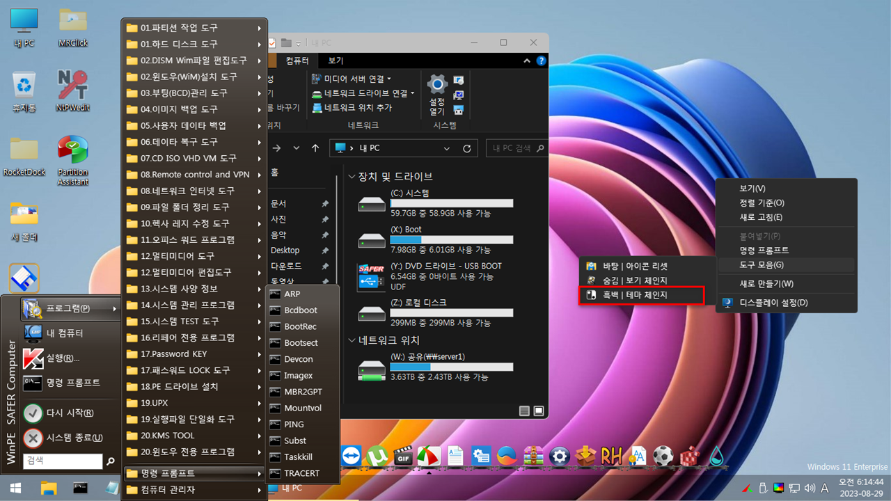Viewport: 891px width, 501px height.
Task: Open the command prompt taskbar icon
Action: pyautogui.click(x=81, y=488)
